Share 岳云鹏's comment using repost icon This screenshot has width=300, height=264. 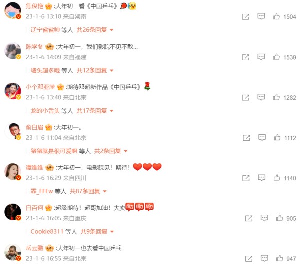[249, 259]
